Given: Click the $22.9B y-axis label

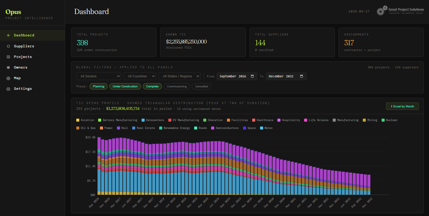Looking at the screenshot, I should (x=91, y=137).
